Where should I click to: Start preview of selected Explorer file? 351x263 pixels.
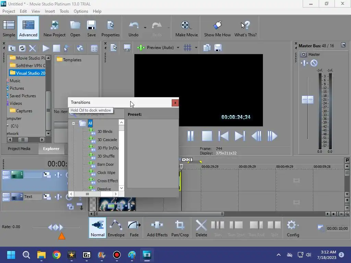click(x=46, y=48)
